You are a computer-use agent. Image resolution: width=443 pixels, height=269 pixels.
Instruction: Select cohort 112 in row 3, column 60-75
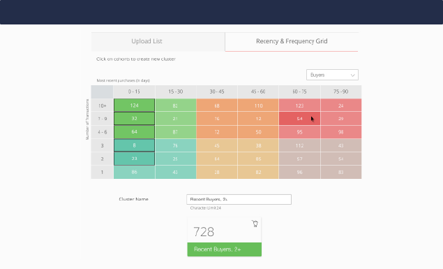[299, 145]
